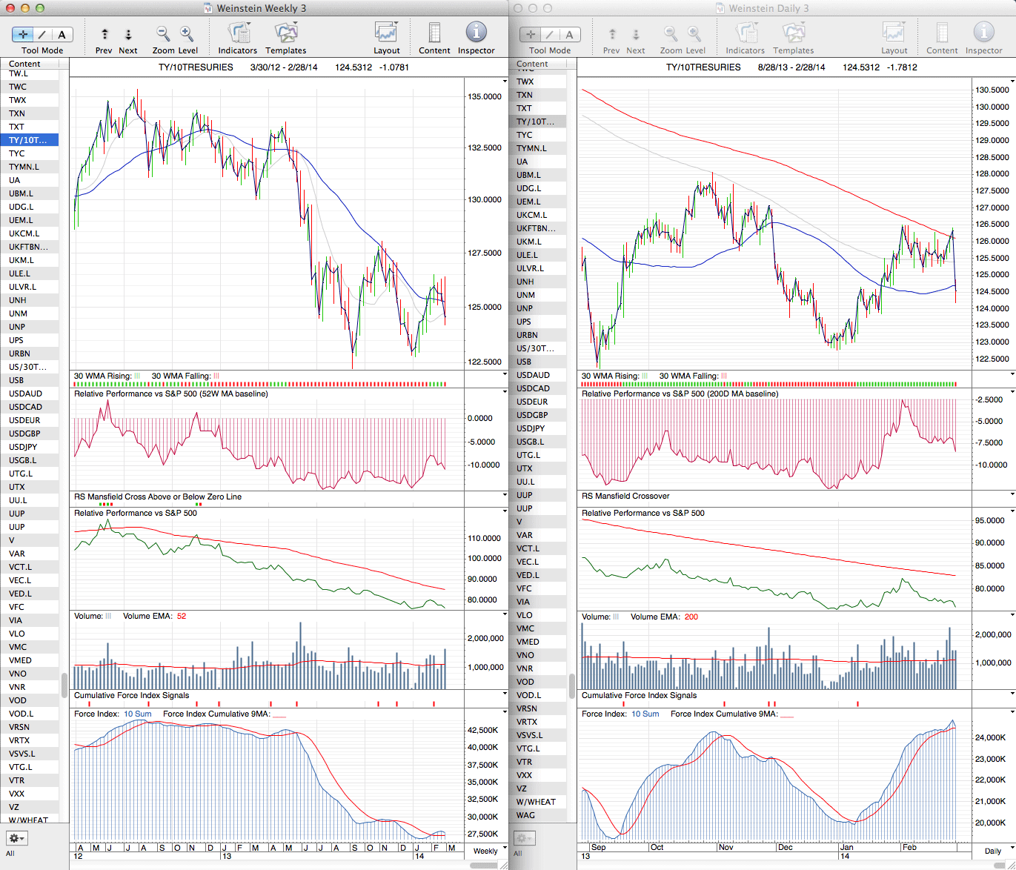Viewport: 1016px width, 870px height.
Task: Zoom in with the plus magnifier, Weekly window
Action: click(187, 34)
